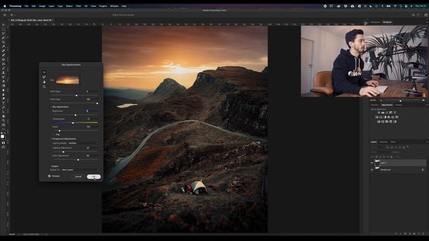This screenshot has height=241, width=429.
Task: Click the foreground color swatch
Action: point(3,137)
